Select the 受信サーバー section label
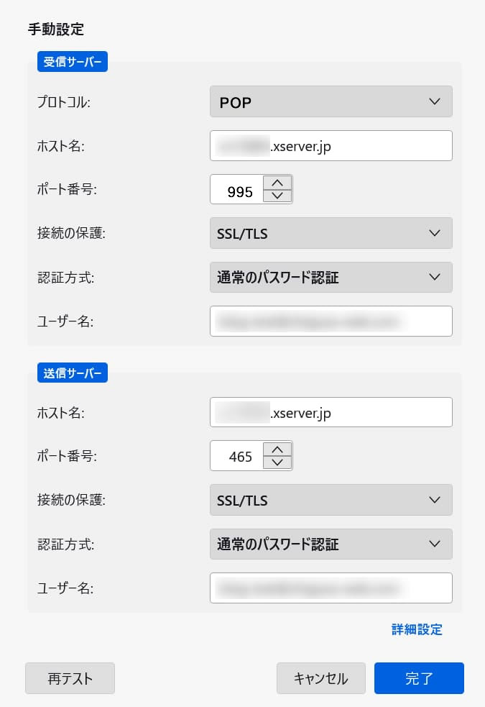This screenshot has width=485, height=707. (72, 62)
